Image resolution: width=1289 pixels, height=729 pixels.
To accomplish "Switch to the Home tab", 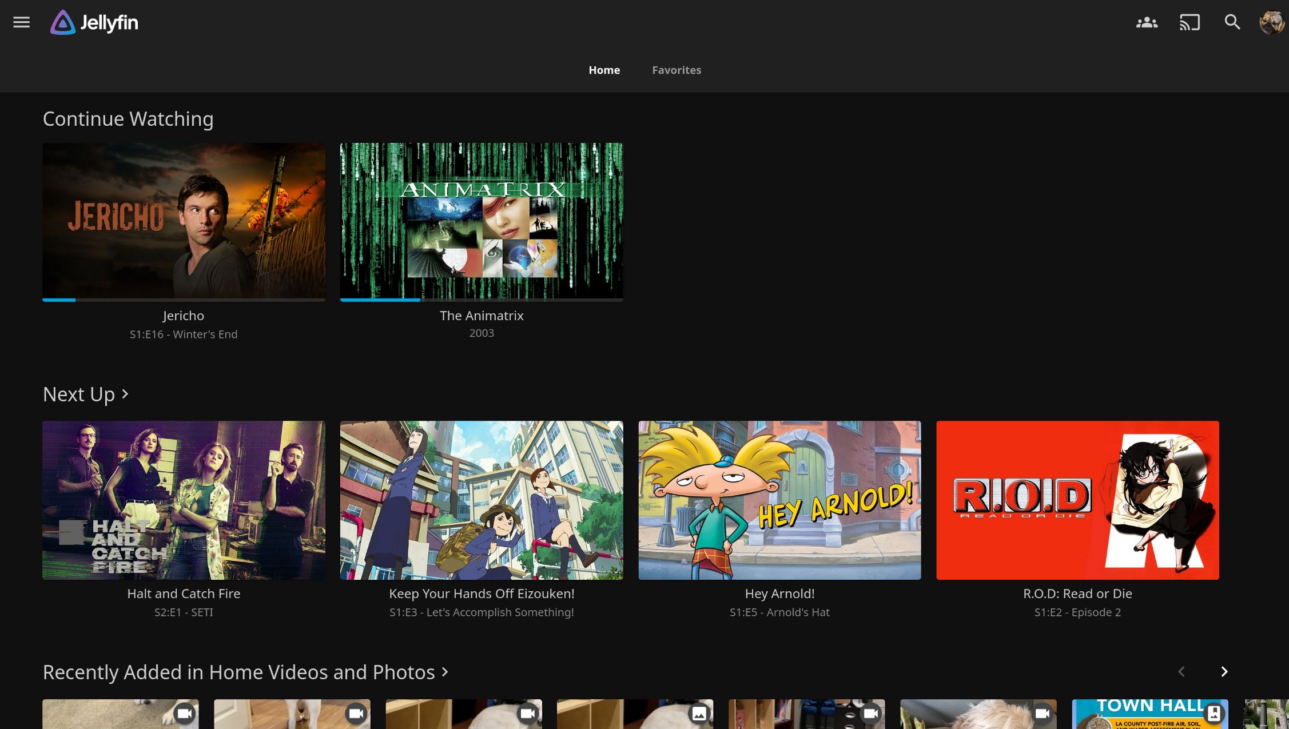I will 604,70.
